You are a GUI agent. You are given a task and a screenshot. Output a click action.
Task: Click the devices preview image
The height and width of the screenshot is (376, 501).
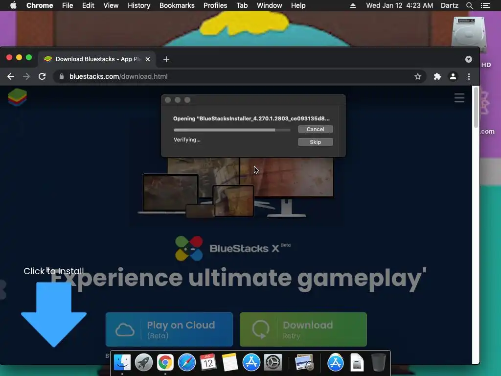236,188
